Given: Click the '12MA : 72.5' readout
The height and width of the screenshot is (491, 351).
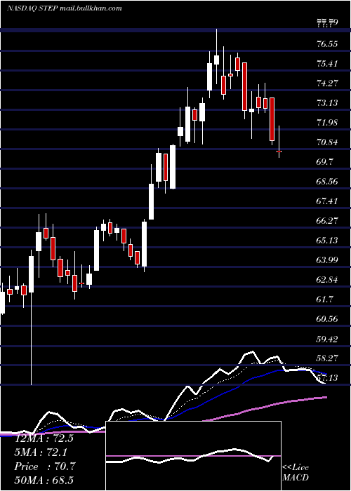Looking at the screenshot, I should click(x=44, y=438).
